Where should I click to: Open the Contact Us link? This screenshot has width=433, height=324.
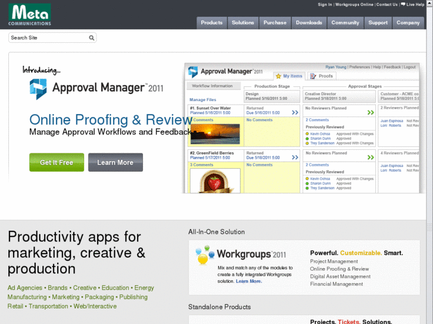(x=387, y=5)
